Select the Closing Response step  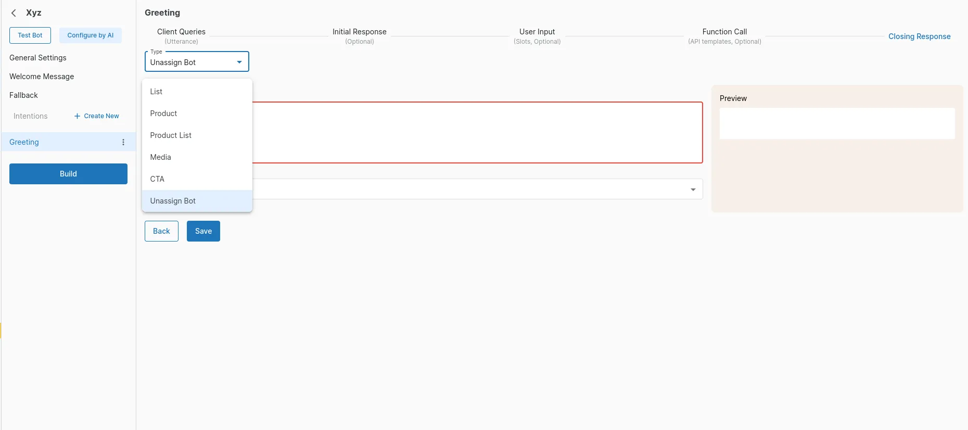point(920,36)
